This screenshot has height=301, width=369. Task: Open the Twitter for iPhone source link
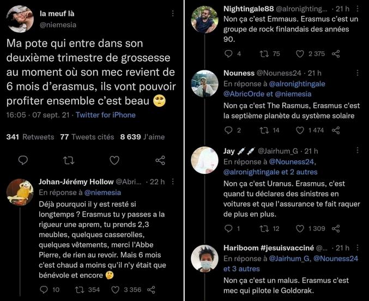click(105, 115)
